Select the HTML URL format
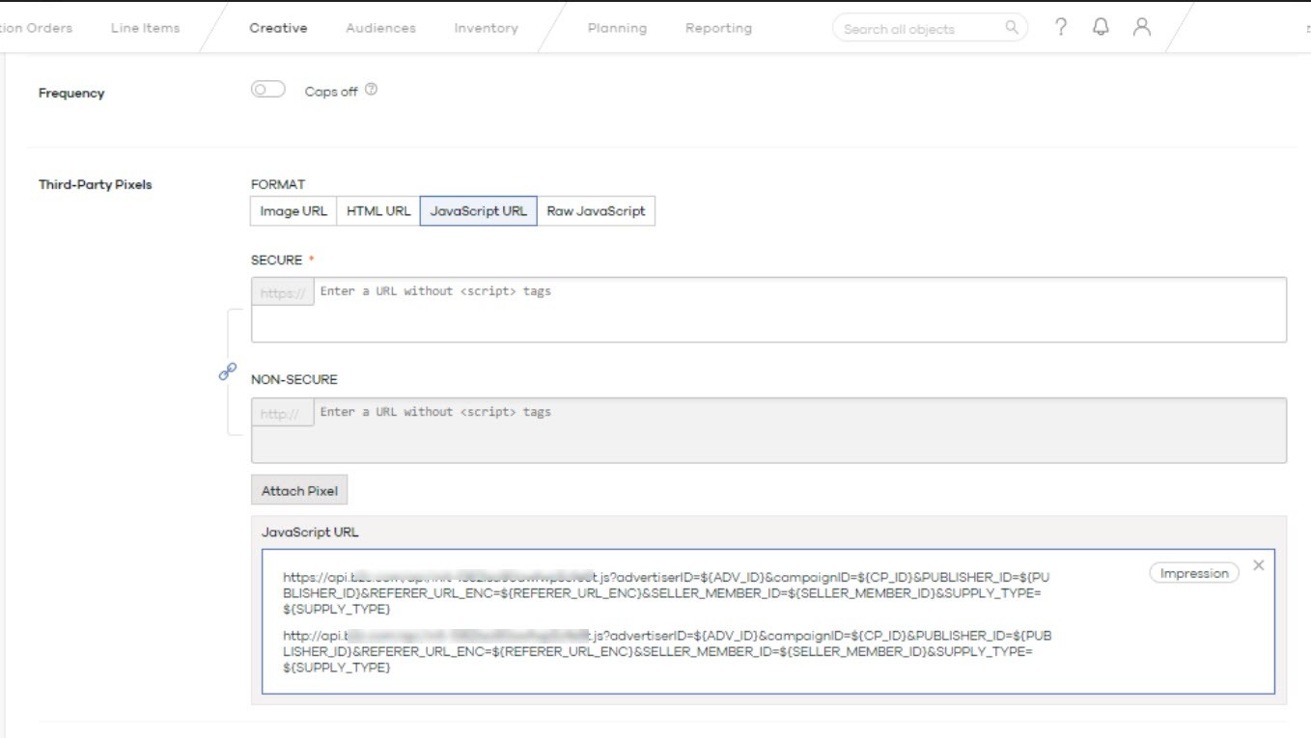This screenshot has width=1311, height=738. (x=377, y=211)
